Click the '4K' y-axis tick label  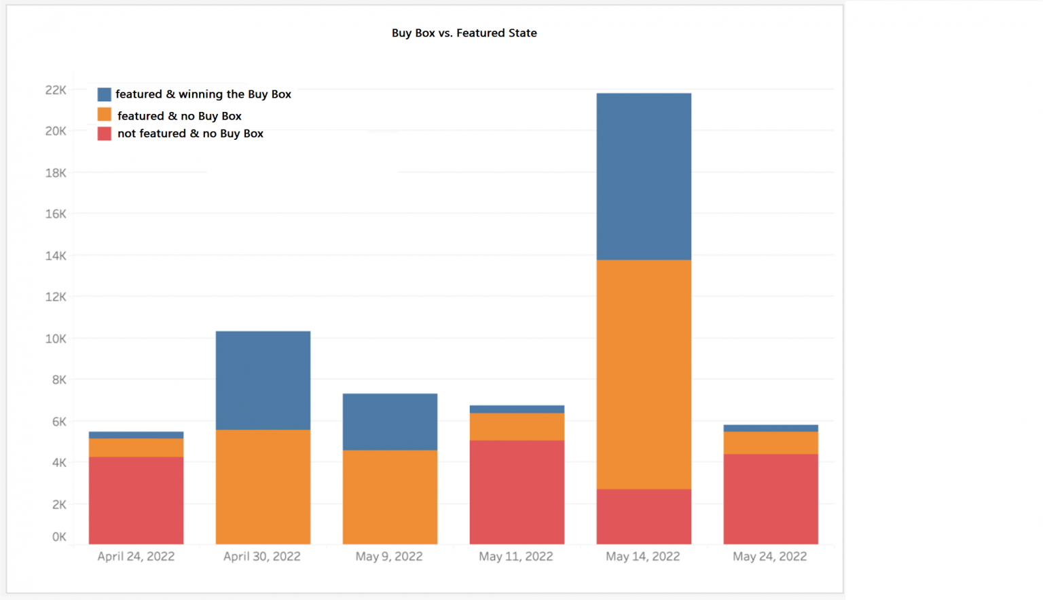point(59,462)
